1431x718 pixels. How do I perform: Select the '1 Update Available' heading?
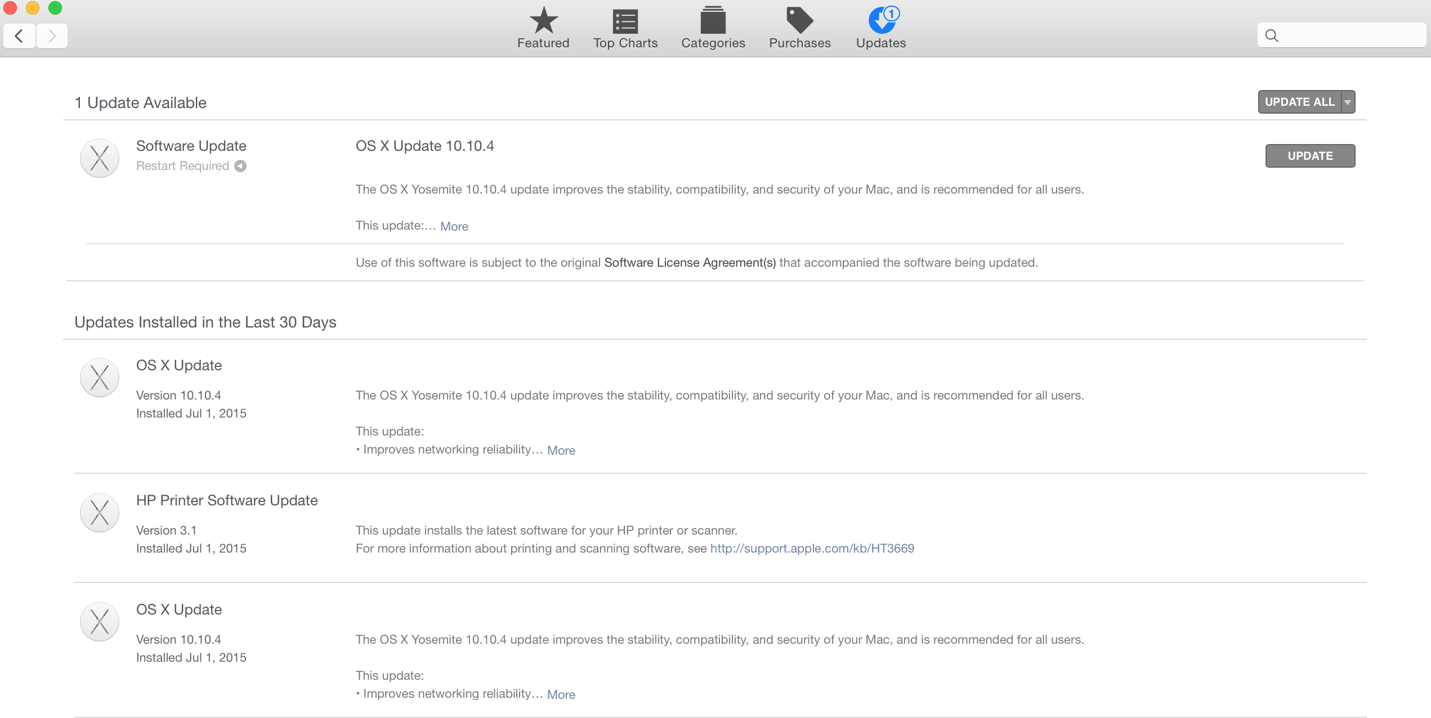141,102
